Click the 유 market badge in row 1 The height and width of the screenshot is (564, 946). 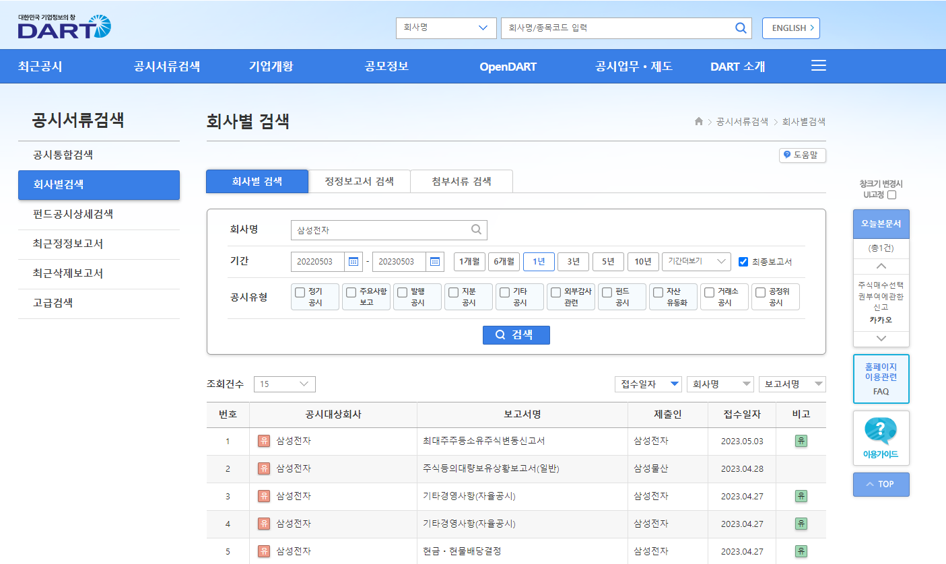tap(264, 442)
